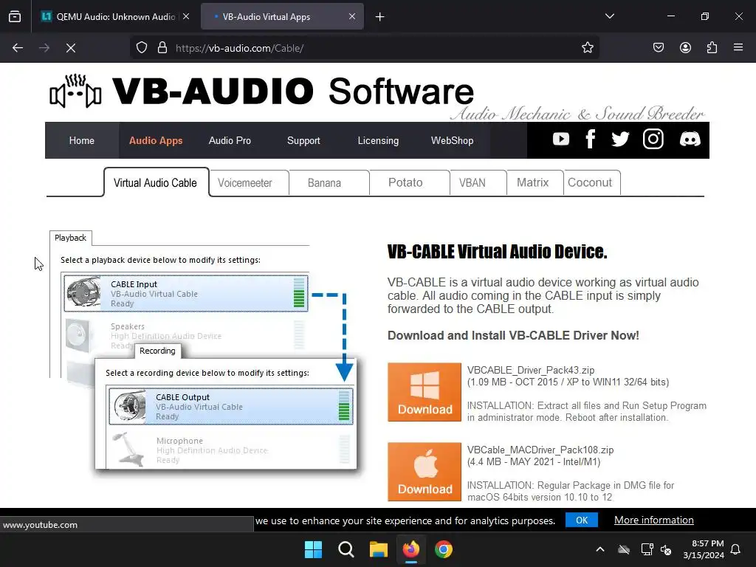
Task: Open the Firefox application menu
Action: point(738,48)
